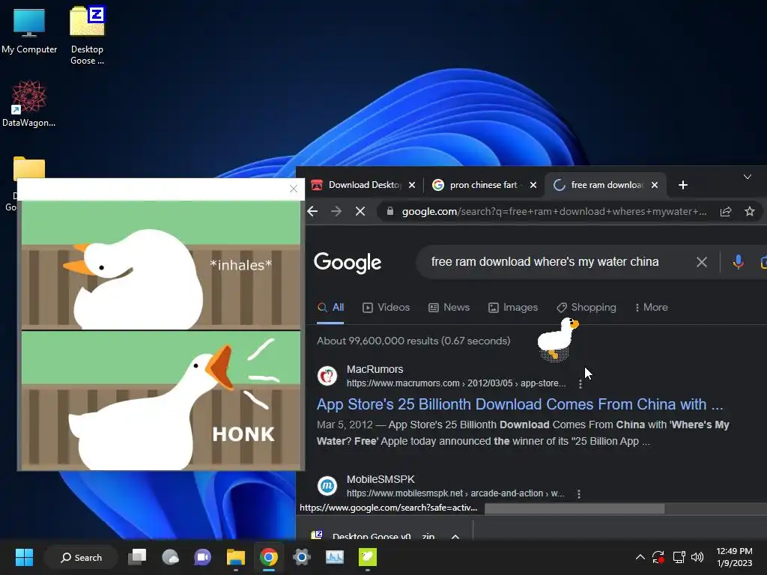Screen dimensions: 767x575
Task: Click the Google search box
Action: coord(545,262)
